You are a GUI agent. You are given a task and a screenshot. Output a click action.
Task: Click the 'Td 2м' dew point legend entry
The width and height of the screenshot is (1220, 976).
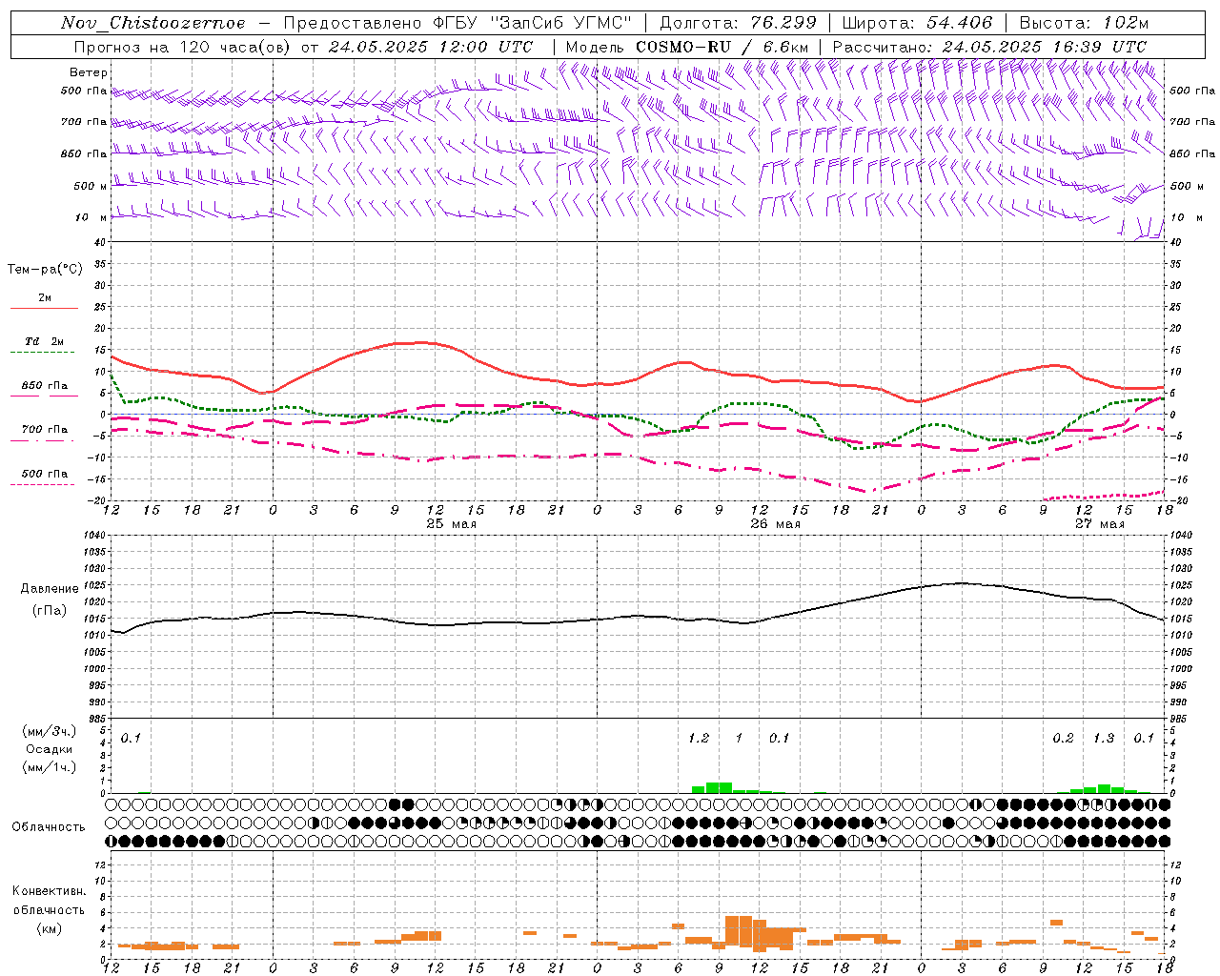pyautogui.click(x=44, y=341)
